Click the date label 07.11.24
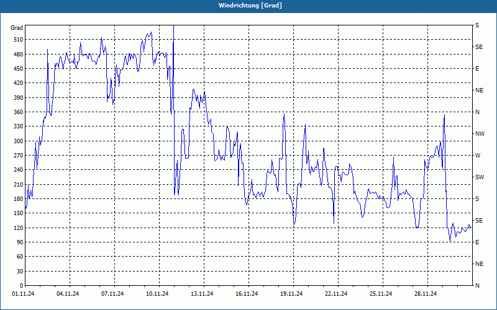This screenshot has width=497, height=310. [112, 294]
